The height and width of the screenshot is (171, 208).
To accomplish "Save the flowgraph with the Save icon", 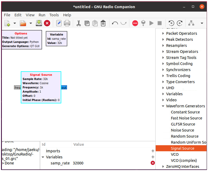I will point(39,23).
